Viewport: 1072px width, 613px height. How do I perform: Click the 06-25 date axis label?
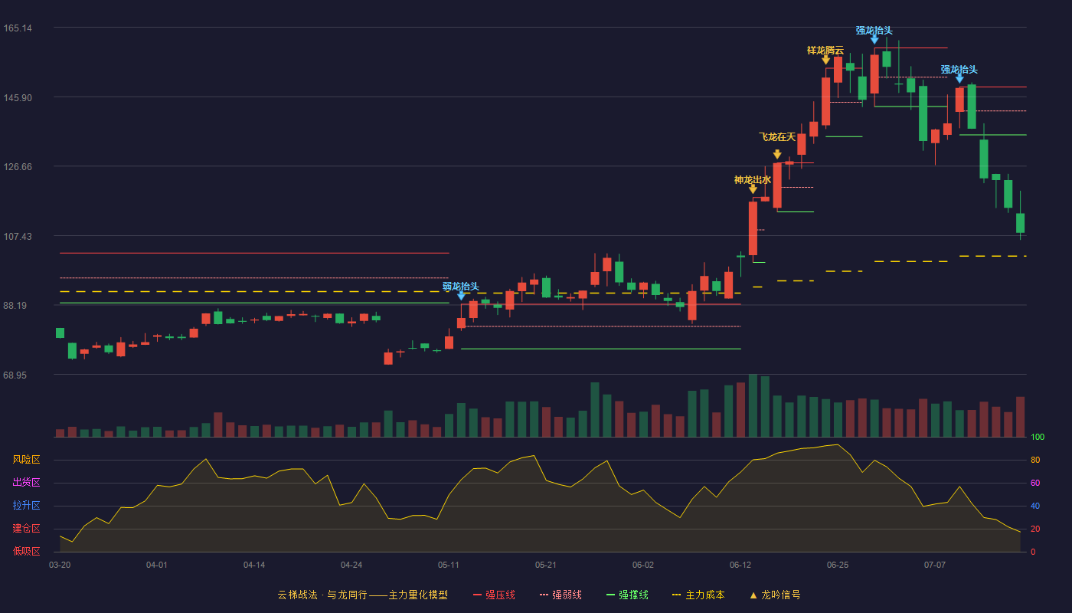click(838, 565)
